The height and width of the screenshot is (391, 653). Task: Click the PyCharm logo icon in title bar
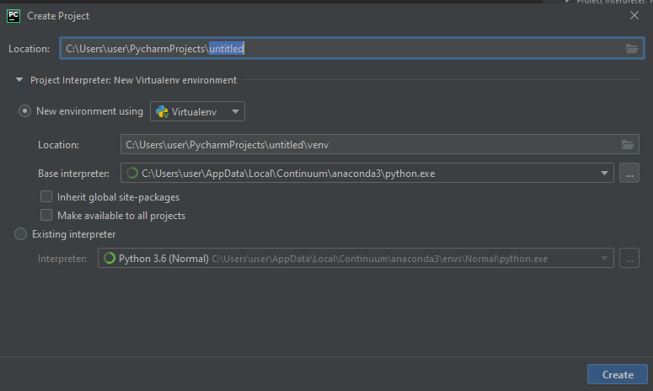tap(13, 15)
